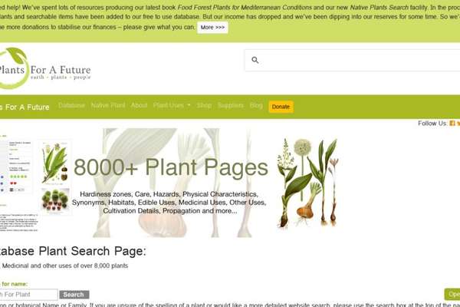Click the acorn leaf plant thumbnail

click(55, 163)
